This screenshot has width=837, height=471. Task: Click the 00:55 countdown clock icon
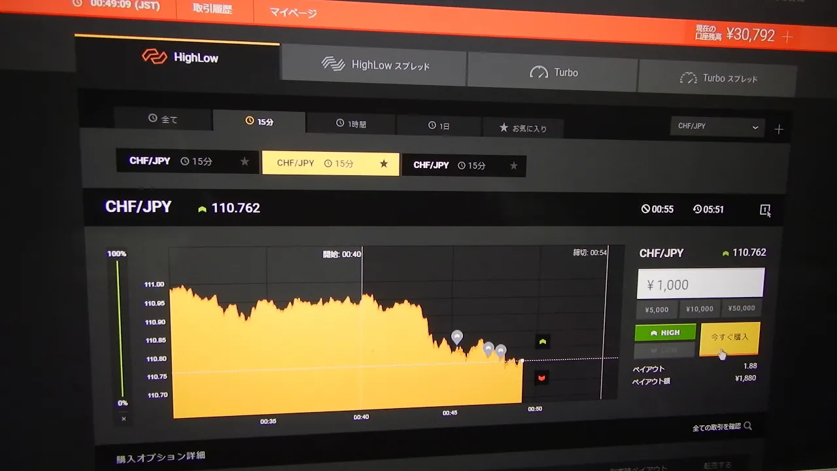(x=645, y=209)
